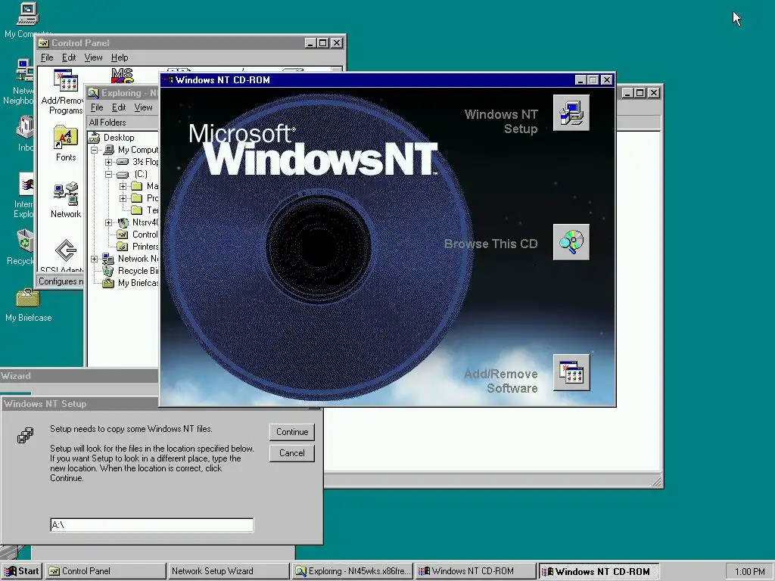Open Control Panel Edit menu

69,57
